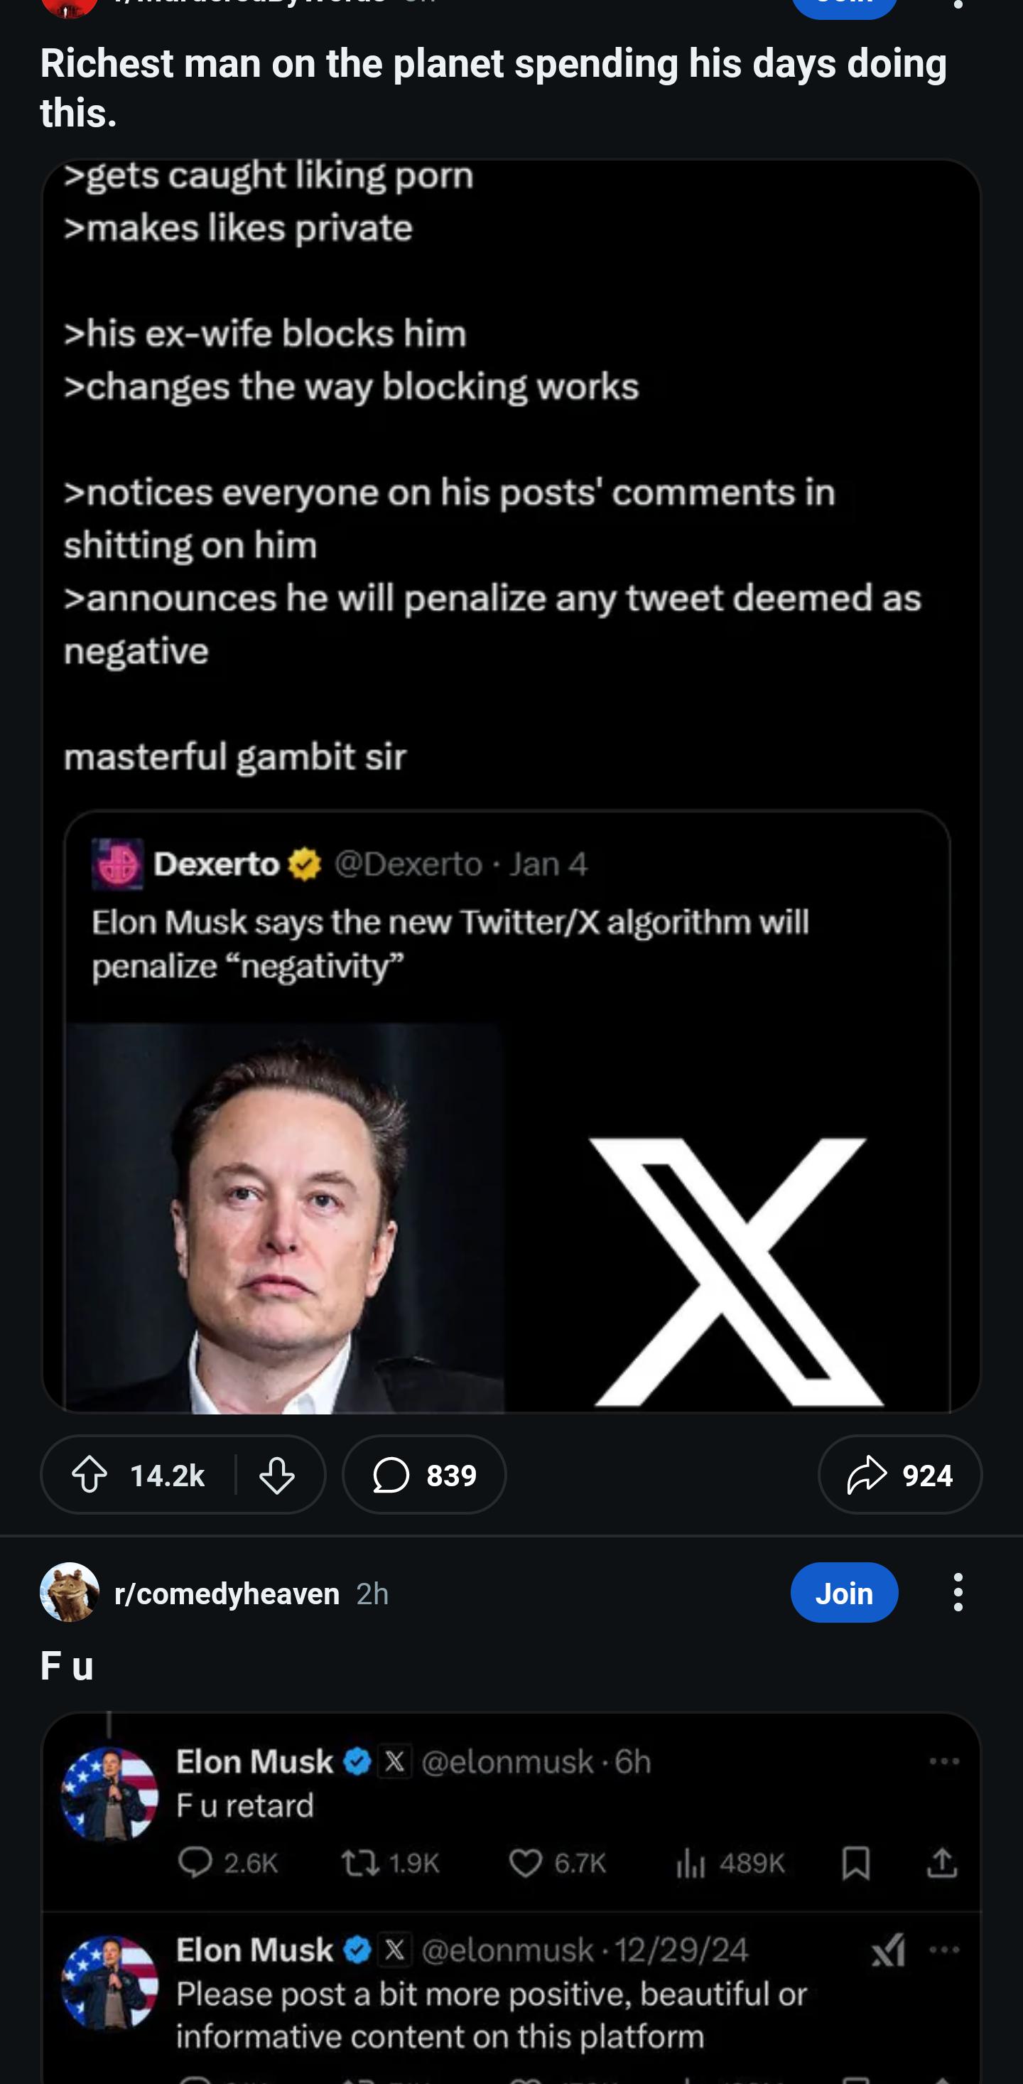Share the post with 924 shares
The width and height of the screenshot is (1023, 2084).
pos(899,1475)
